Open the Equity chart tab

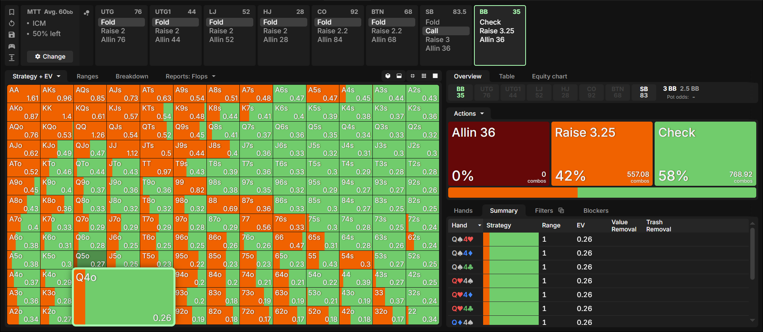(x=549, y=76)
